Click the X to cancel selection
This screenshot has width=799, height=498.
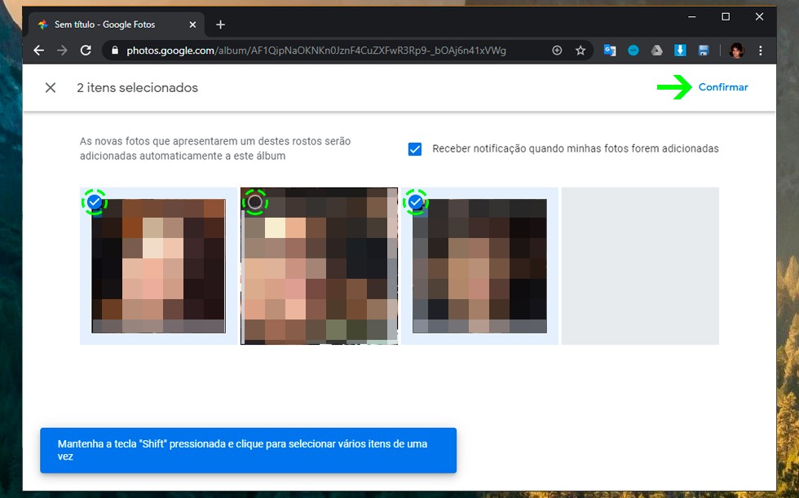(x=51, y=88)
